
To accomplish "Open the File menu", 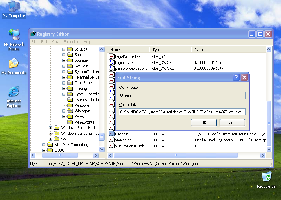I will click(34, 42).
